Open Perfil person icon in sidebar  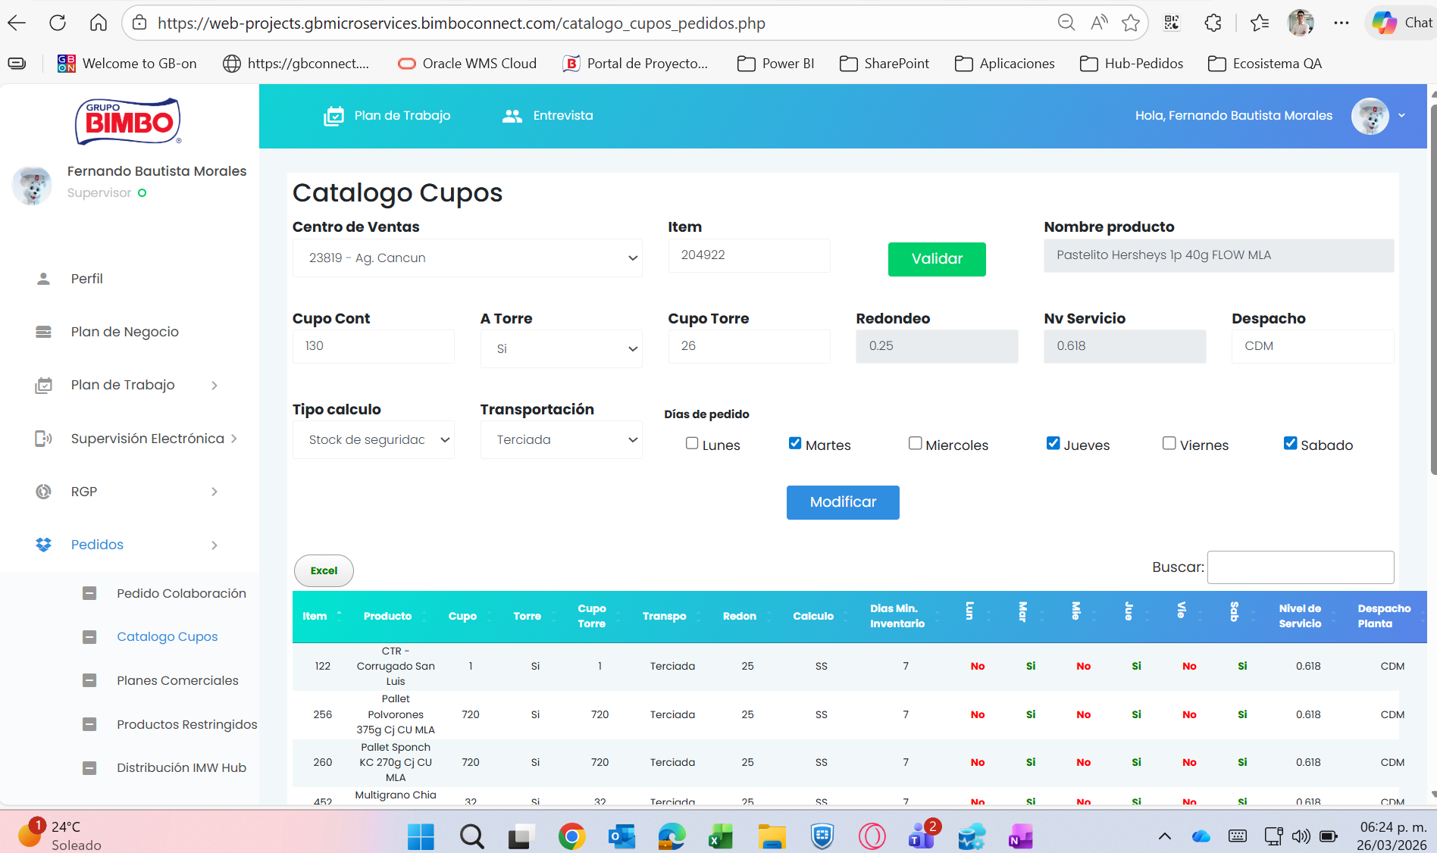[43, 279]
